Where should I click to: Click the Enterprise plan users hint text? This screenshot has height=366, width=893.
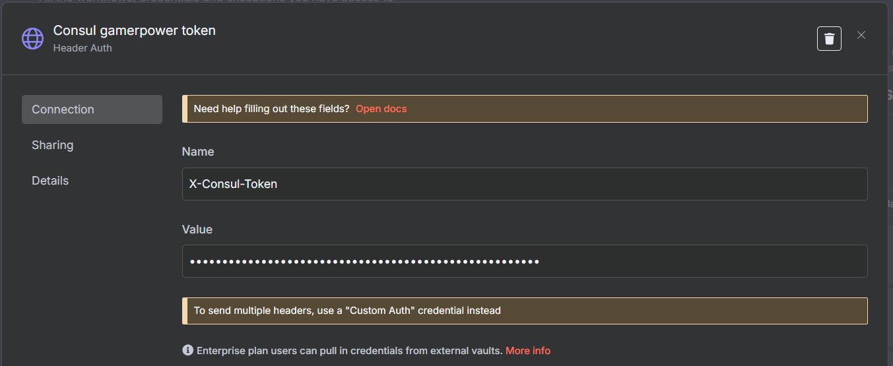click(349, 350)
